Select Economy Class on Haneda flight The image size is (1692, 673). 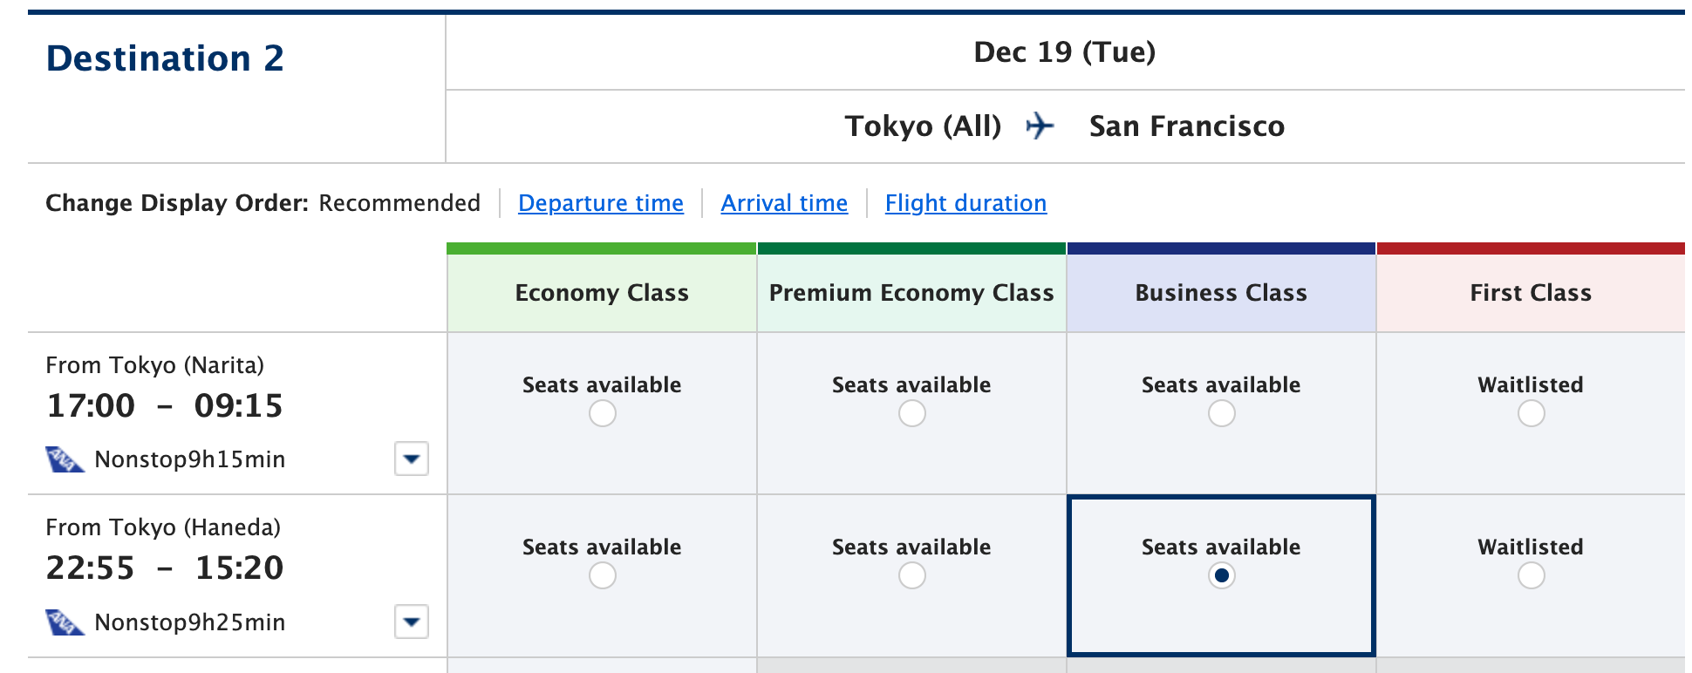click(x=602, y=575)
